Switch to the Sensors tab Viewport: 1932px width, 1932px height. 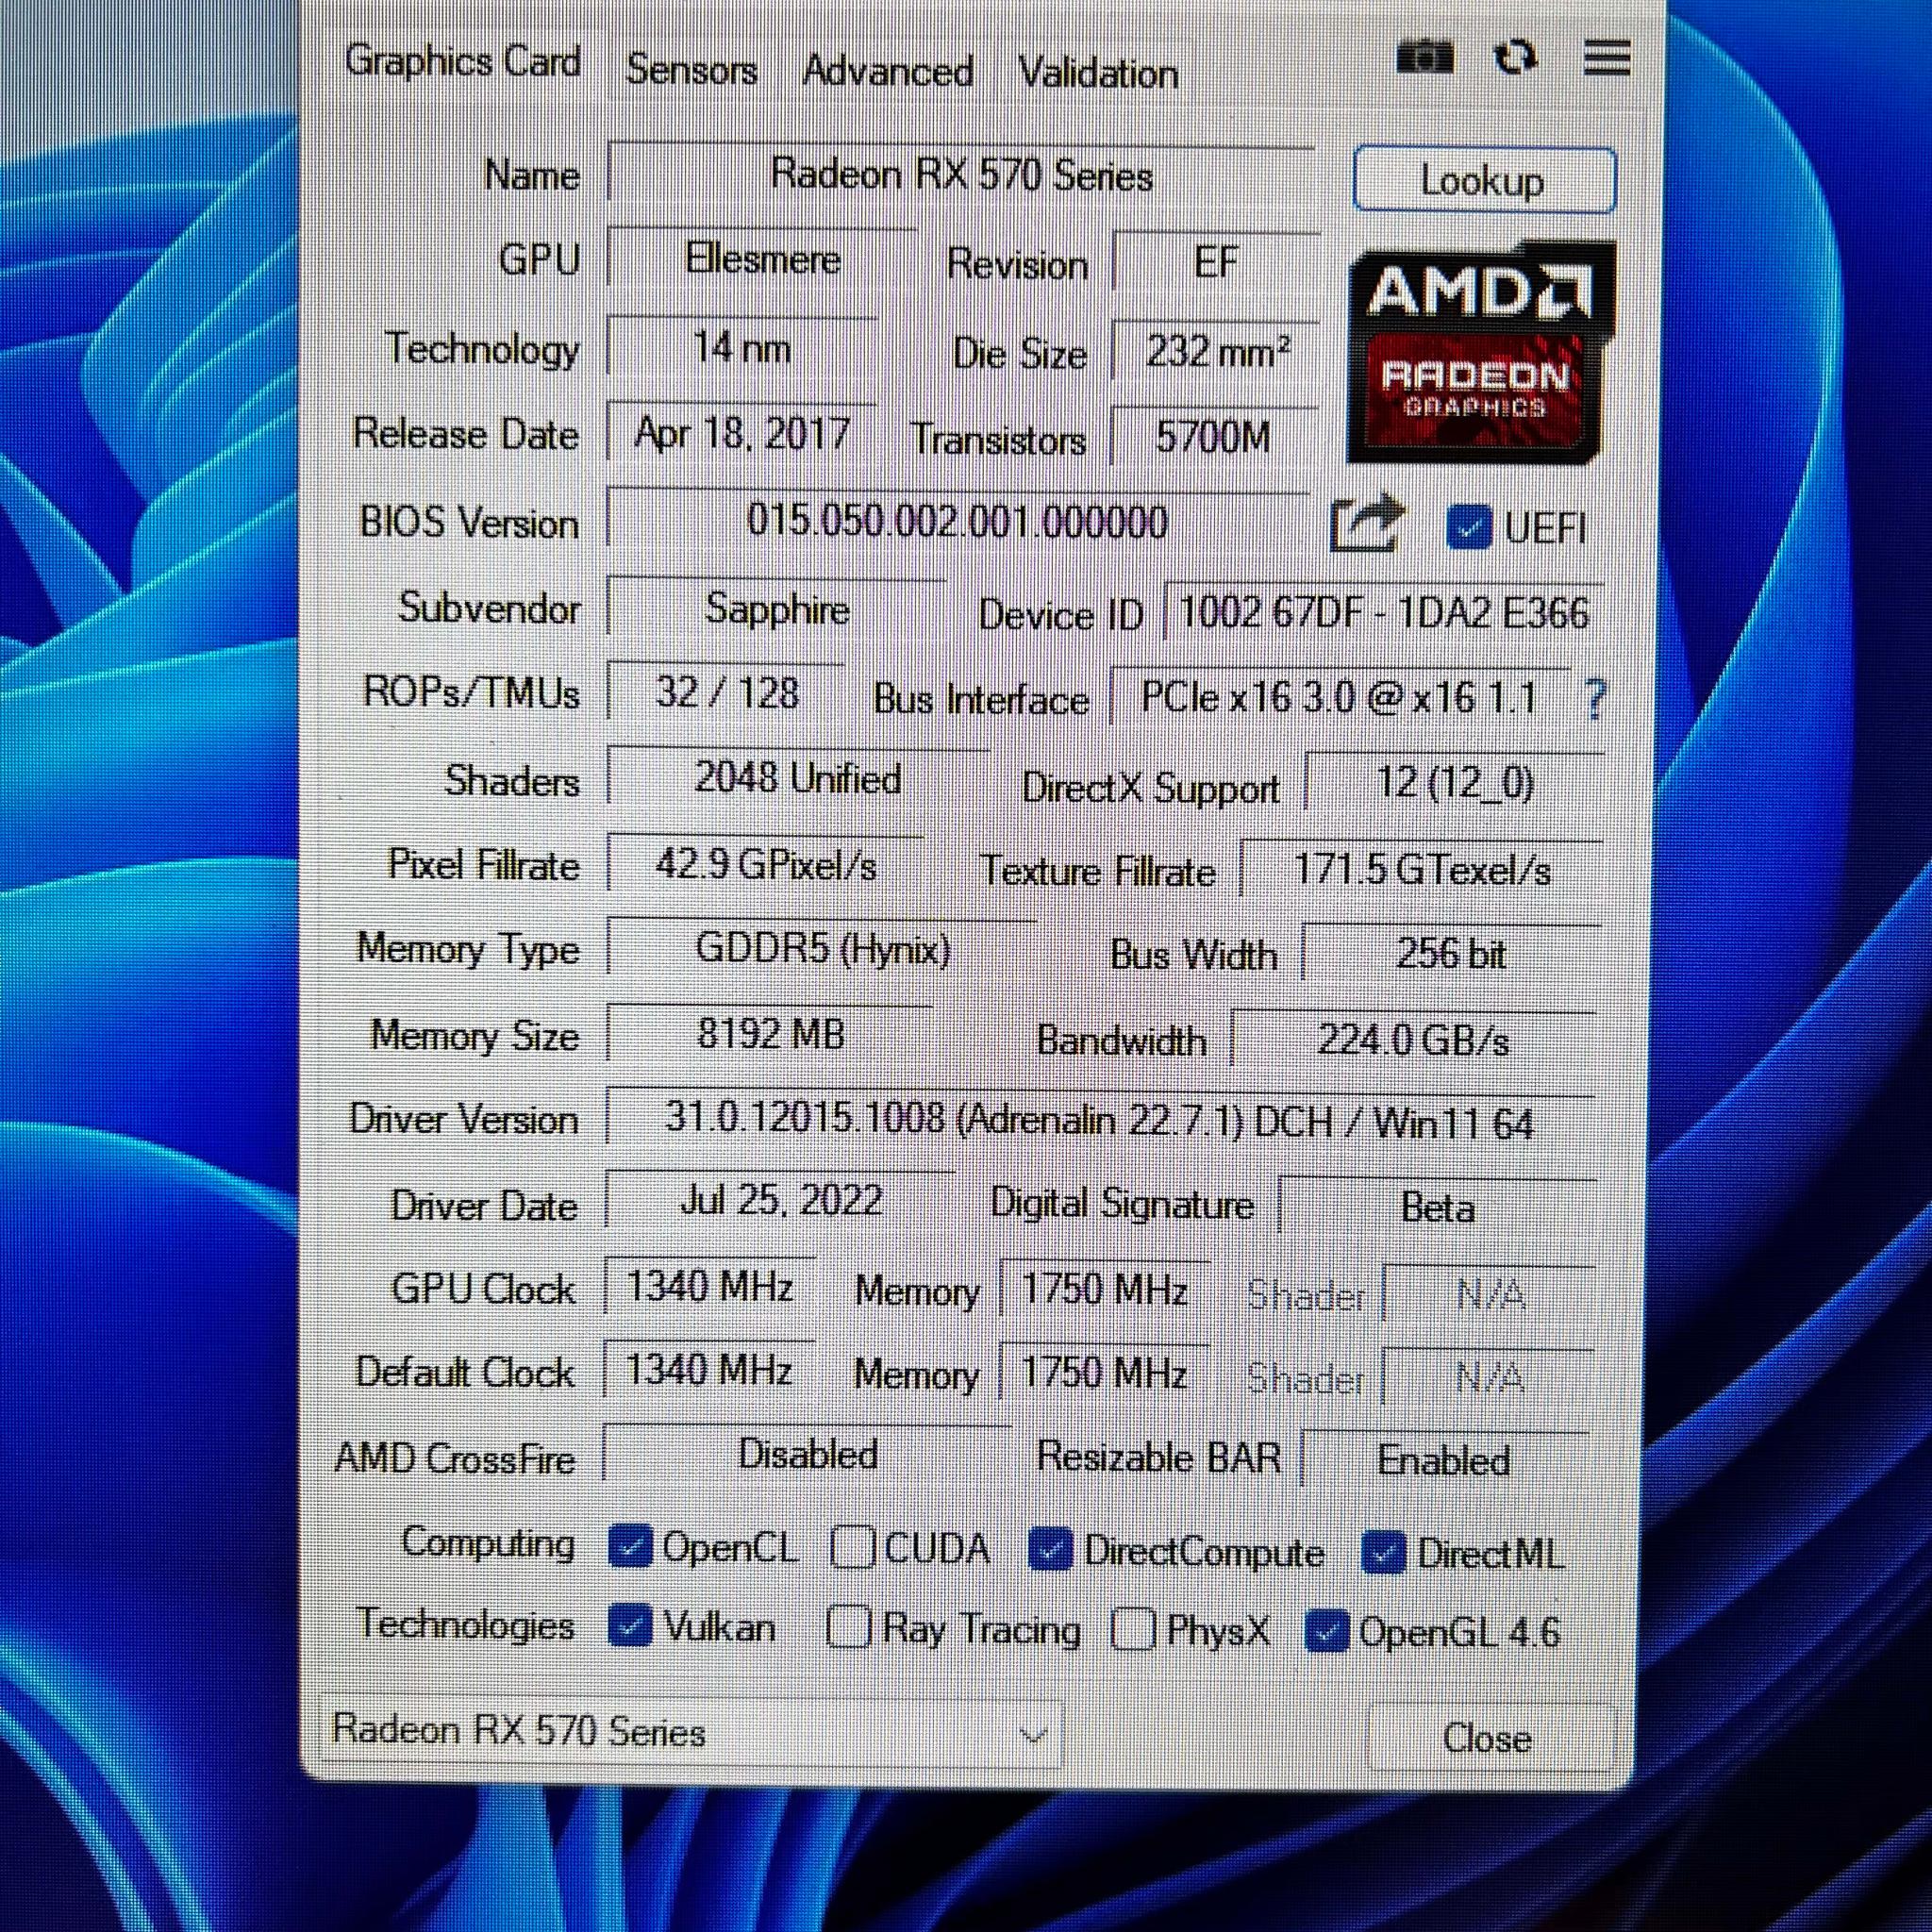[x=691, y=70]
